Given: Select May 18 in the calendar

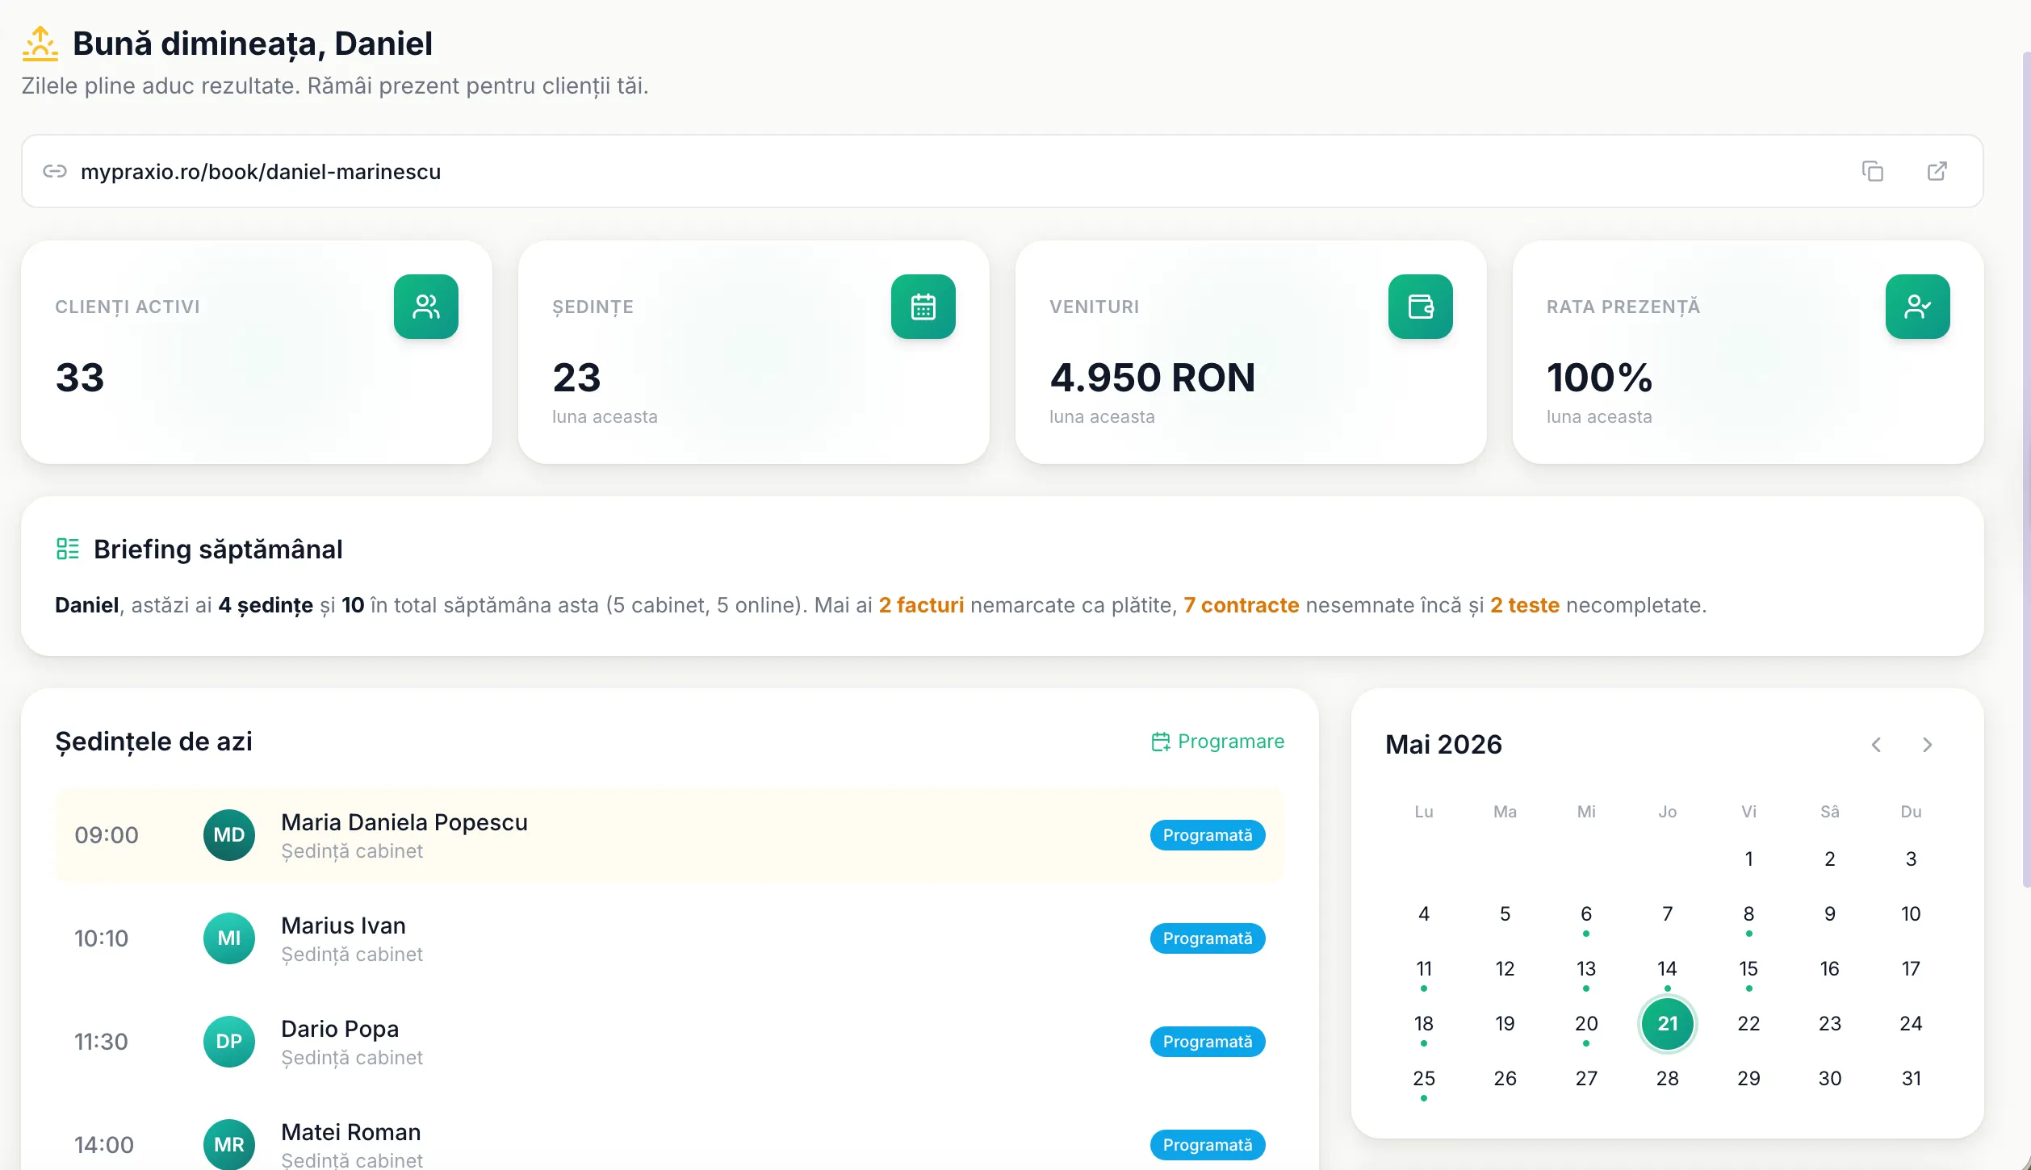Looking at the screenshot, I should (x=1424, y=1024).
